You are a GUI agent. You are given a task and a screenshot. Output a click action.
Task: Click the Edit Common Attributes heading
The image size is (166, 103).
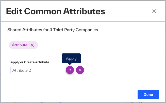pyautogui.click(x=56, y=11)
